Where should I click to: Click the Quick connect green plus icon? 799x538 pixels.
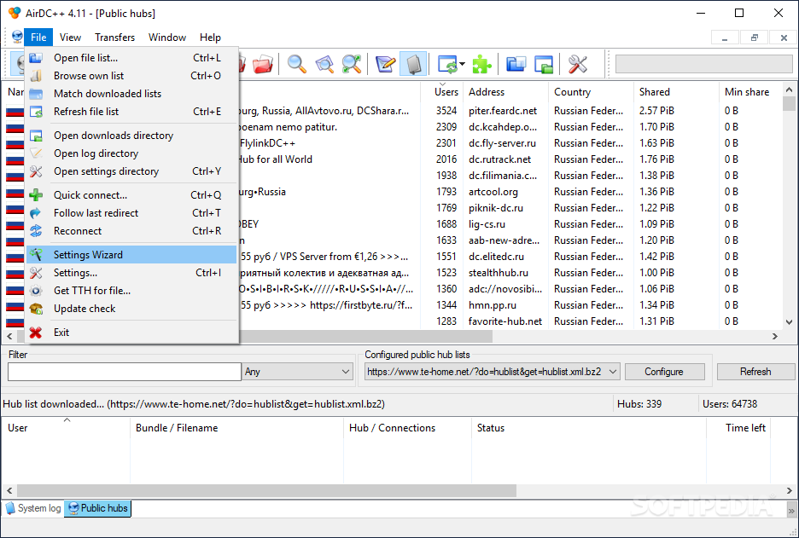(36, 195)
